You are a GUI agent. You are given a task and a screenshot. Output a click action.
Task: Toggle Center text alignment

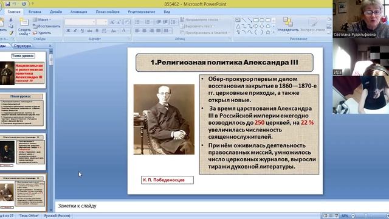pos(144,31)
